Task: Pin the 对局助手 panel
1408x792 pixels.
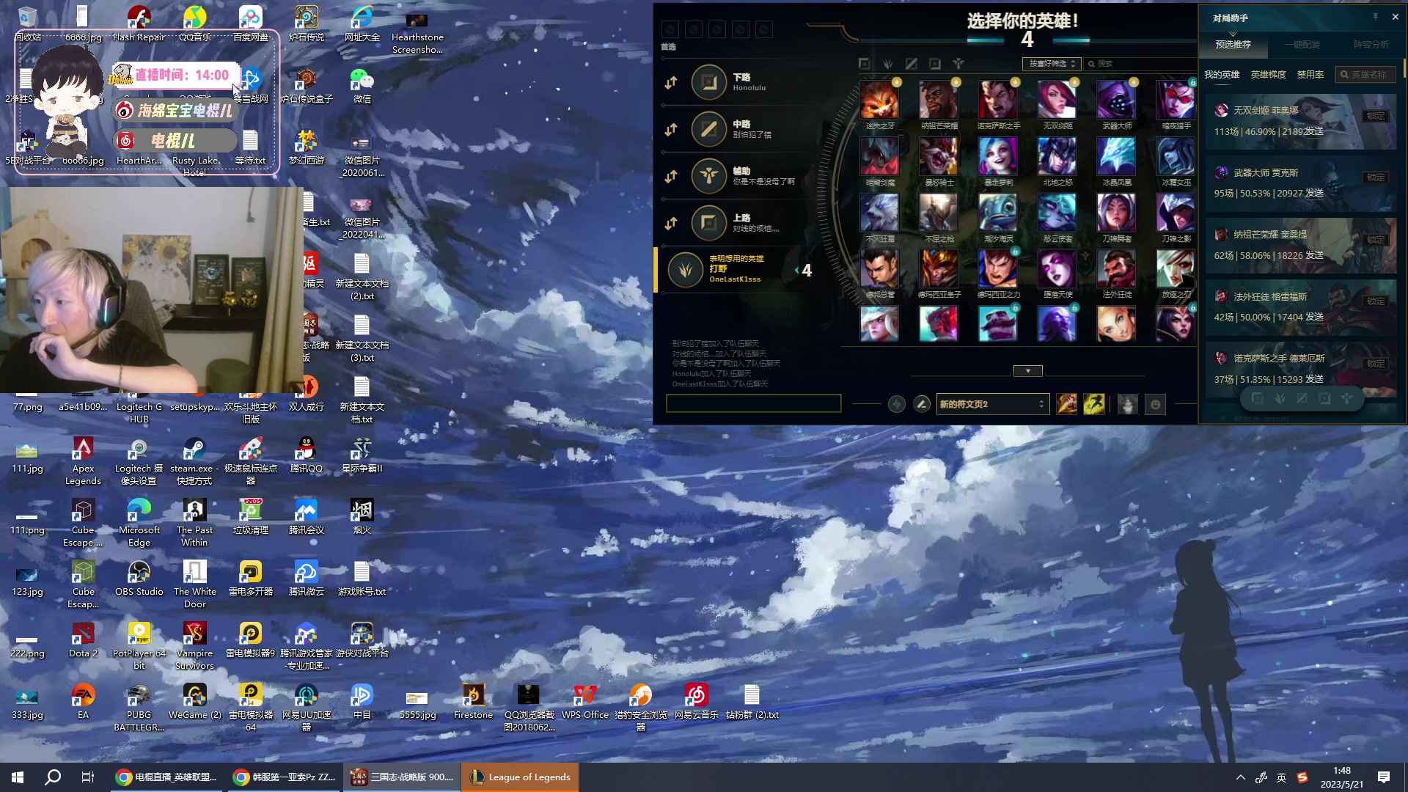Action: (x=1375, y=17)
